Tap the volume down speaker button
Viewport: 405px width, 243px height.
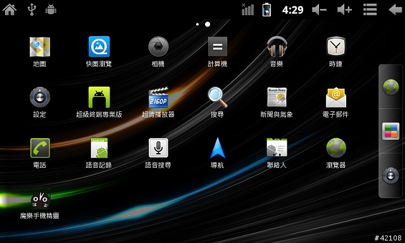[x=319, y=10]
